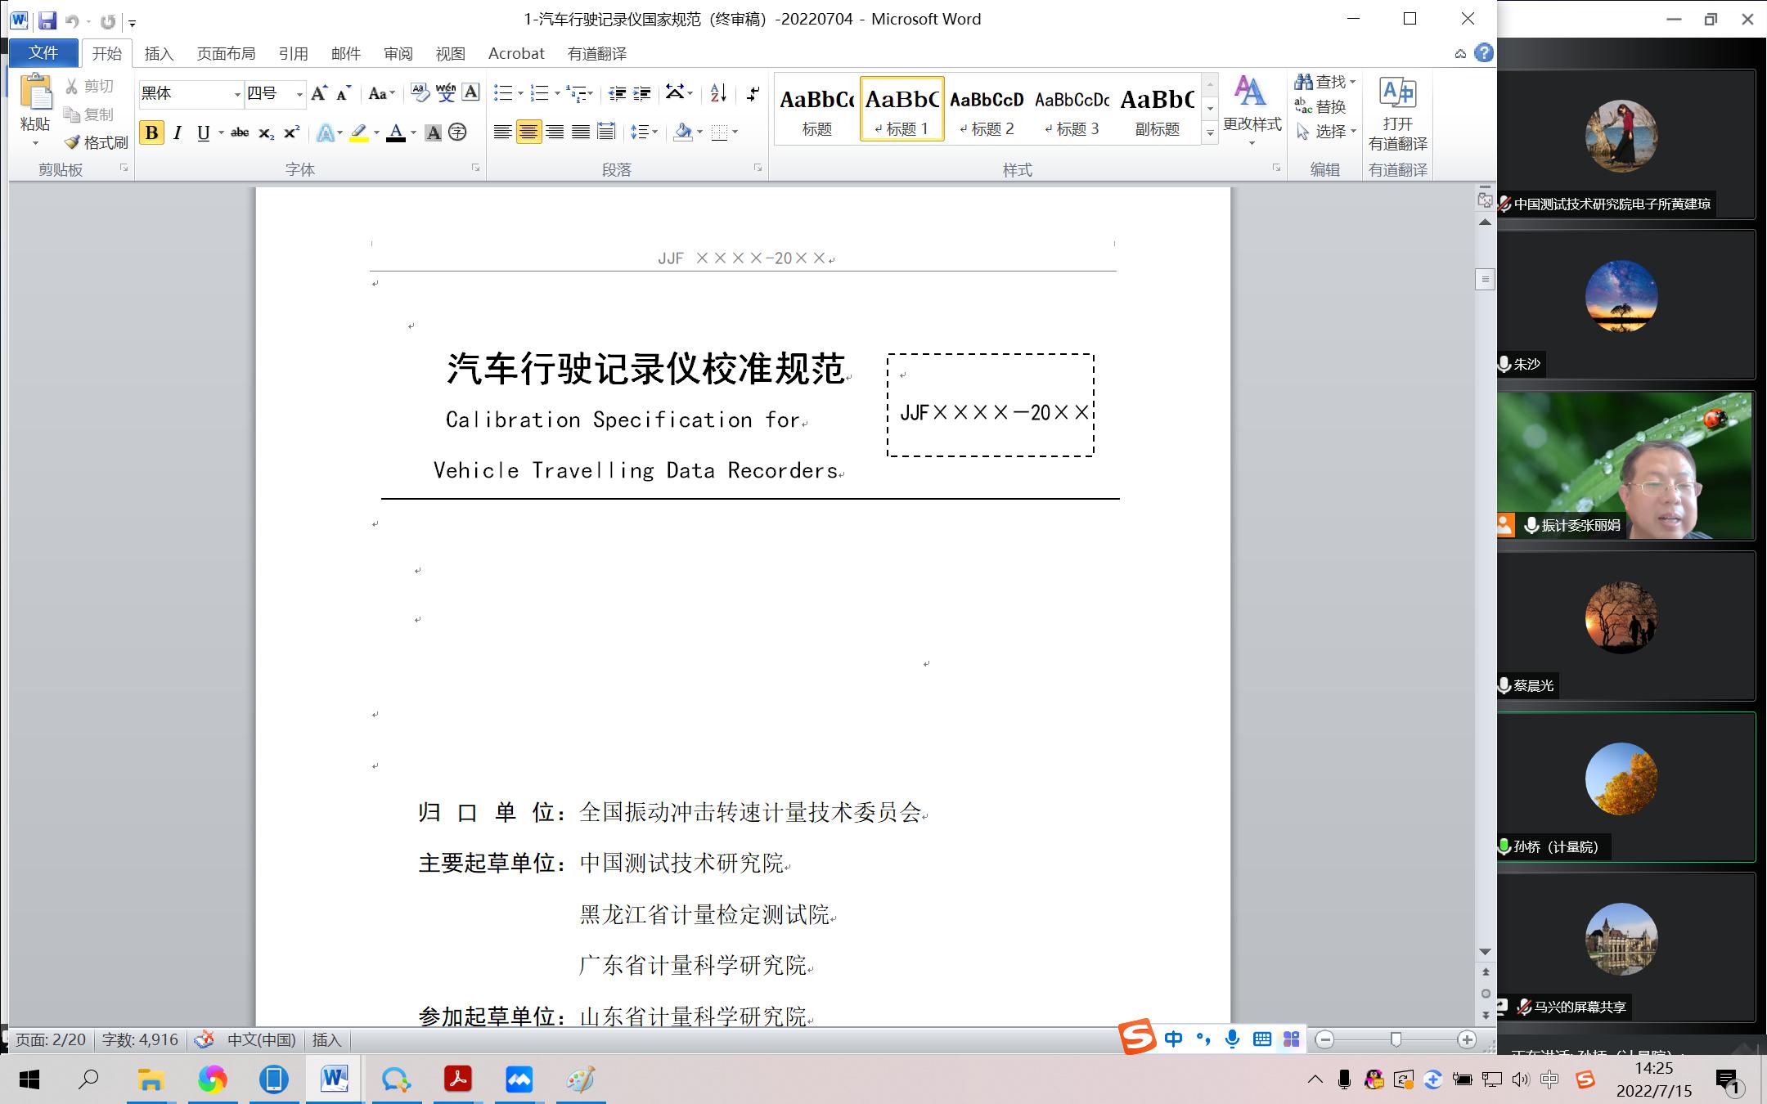Click the Save icon in the quick access toolbar
Image resolution: width=1767 pixels, height=1104 pixels.
tap(47, 20)
